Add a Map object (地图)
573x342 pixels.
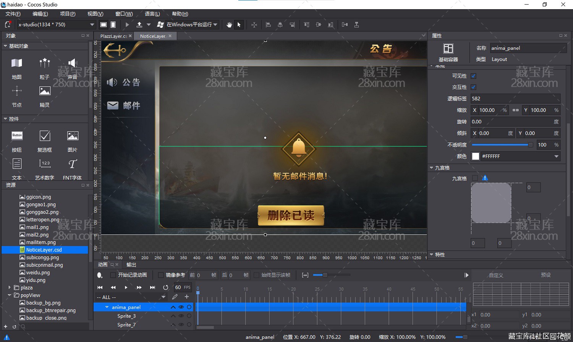click(16, 68)
